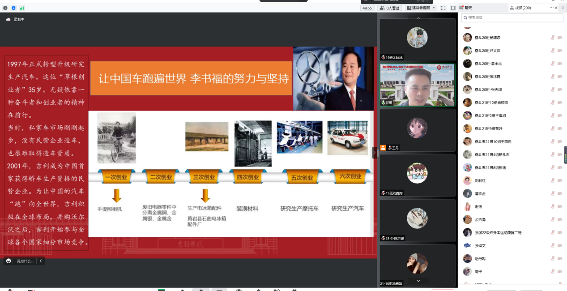Select the 赵茜 presenter video thumbnail

[417, 85]
